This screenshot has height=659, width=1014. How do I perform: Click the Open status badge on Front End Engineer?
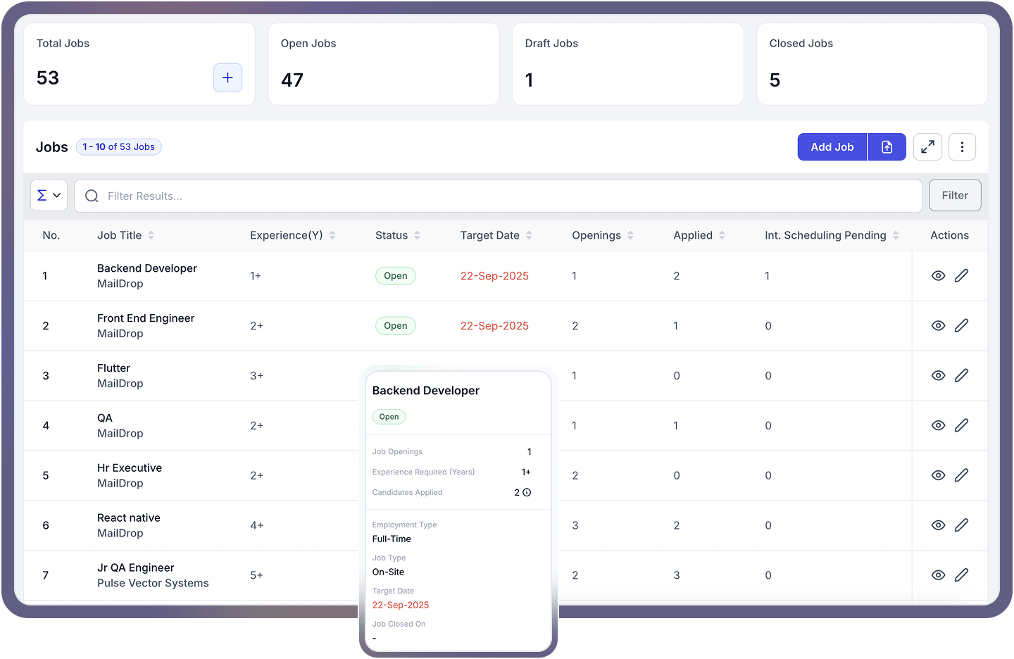[395, 325]
